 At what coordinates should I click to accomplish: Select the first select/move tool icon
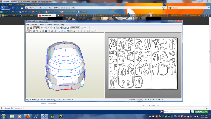click(28, 31)
